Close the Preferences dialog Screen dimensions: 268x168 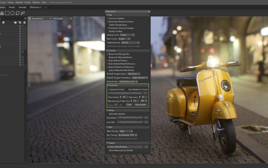tap(149, 11)
